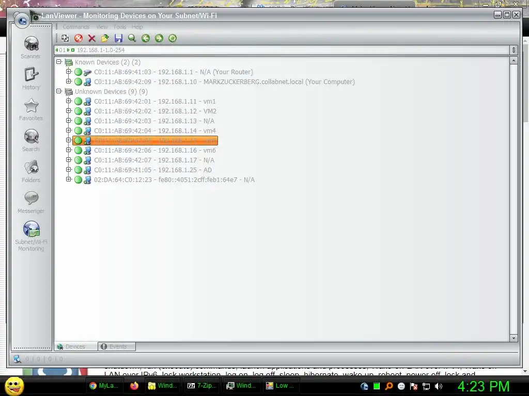The width and height of the screenshot is (529, 396).
Task: Click the device list scroll down arrow
Action: (514, 338)
